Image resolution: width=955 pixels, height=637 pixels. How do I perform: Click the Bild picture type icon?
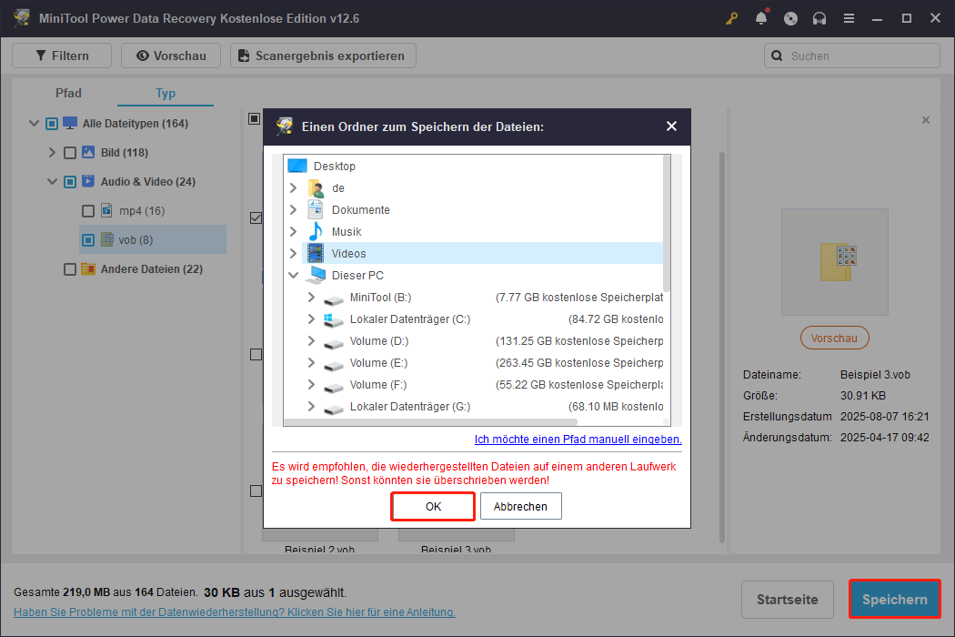(x=88, y=152)
